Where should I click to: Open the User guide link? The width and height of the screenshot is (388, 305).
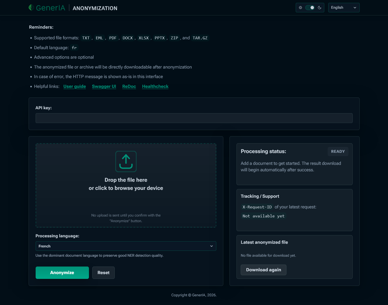[75, 87]
